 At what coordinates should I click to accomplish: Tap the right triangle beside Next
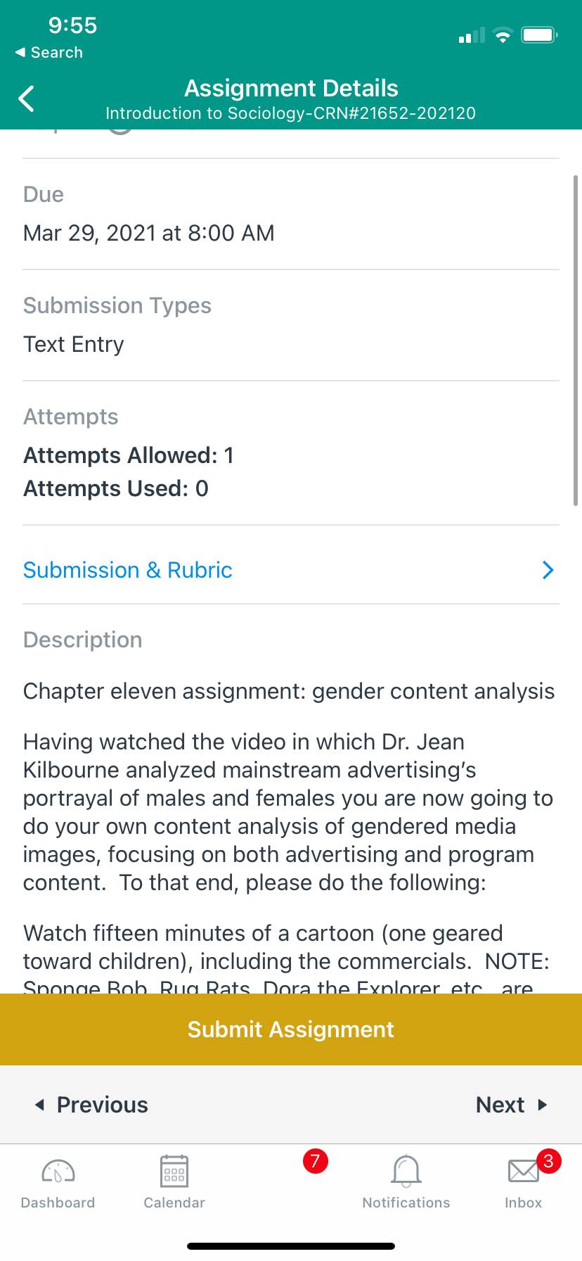tap(542, 1105)
